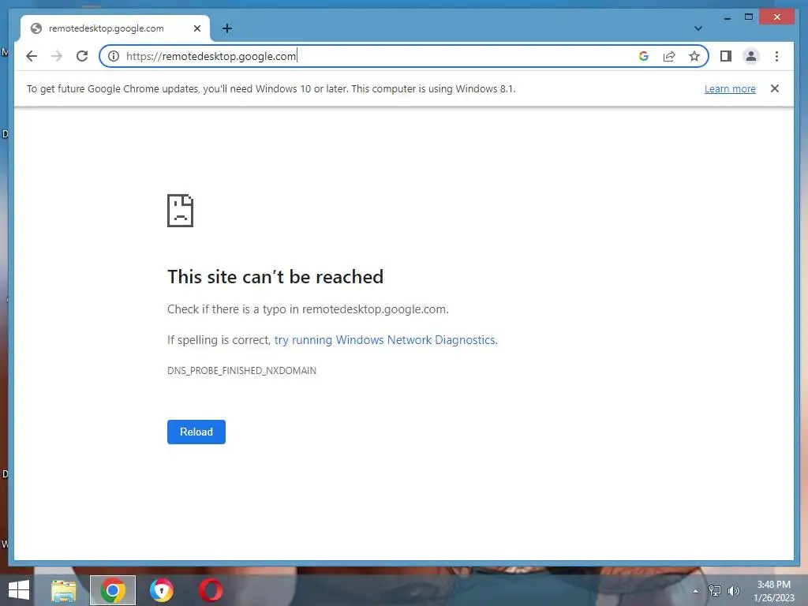The image size is (808, 606).
Task: Run Windows Network Diagnostics link
Action: [x=385, y=340]
